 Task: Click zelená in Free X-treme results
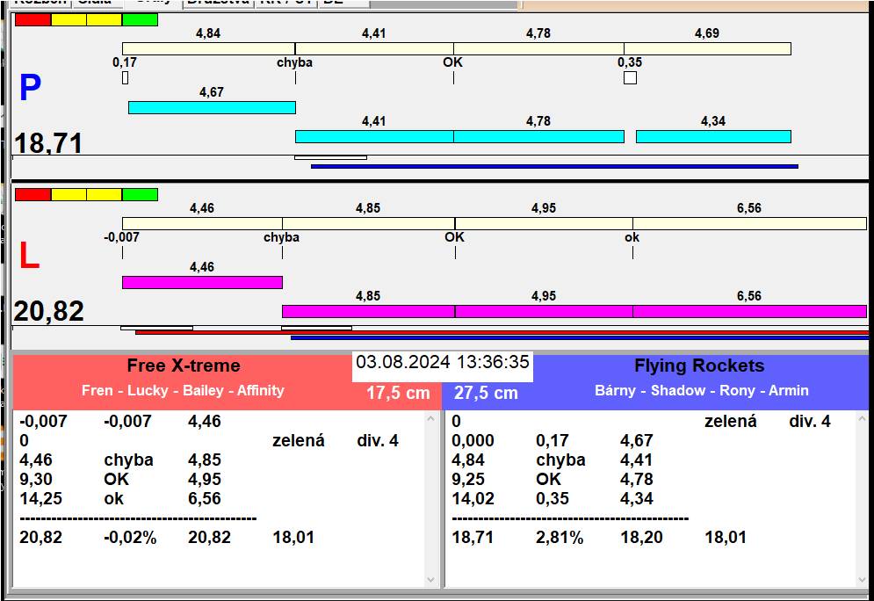coord(298,440)
